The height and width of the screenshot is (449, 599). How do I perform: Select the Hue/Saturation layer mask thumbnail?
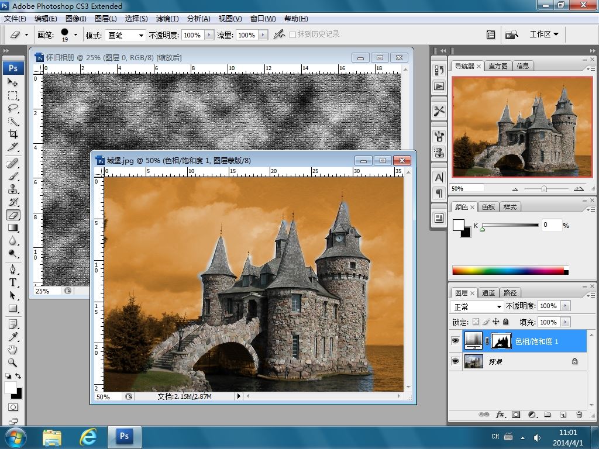click(501, 341)
